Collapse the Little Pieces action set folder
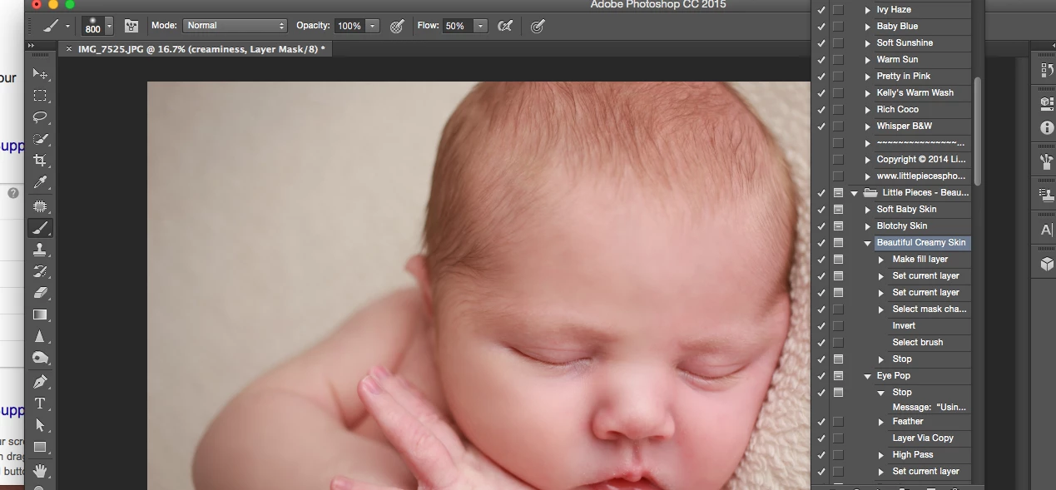 pos(854,193)
